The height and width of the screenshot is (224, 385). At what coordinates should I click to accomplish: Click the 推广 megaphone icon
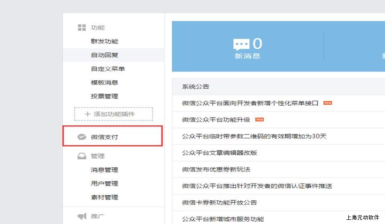pyautogui.click(x=82, y=216)
